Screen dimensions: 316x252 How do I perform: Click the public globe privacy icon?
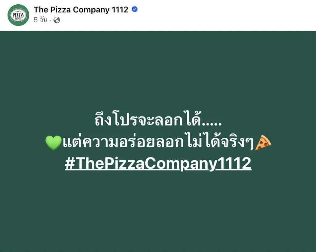[x=57, y=20]
